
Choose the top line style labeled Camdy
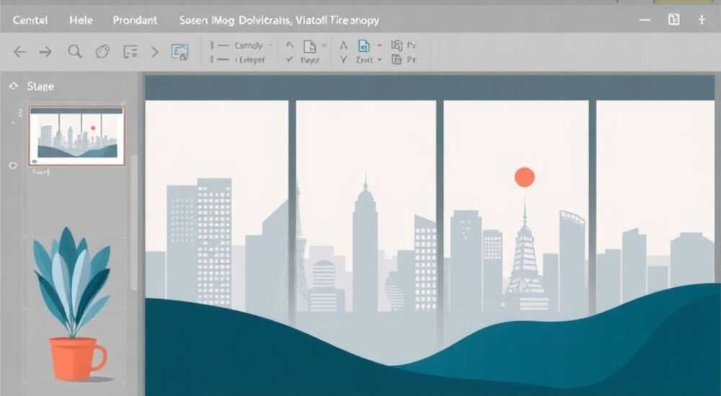tap(236, 45)
